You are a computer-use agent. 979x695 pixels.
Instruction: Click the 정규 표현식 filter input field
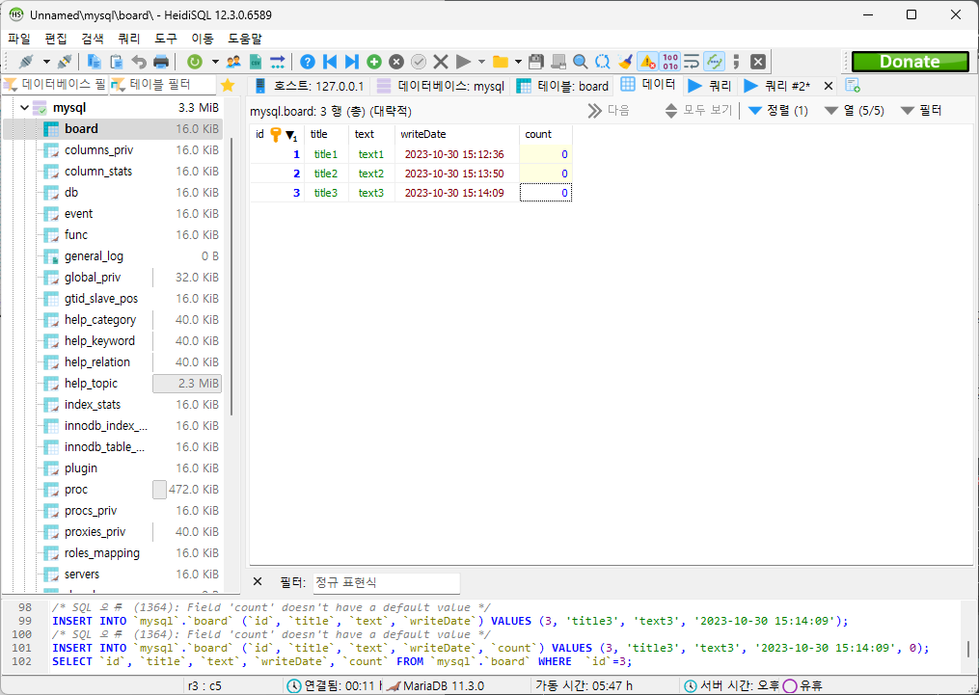point(386,583)
